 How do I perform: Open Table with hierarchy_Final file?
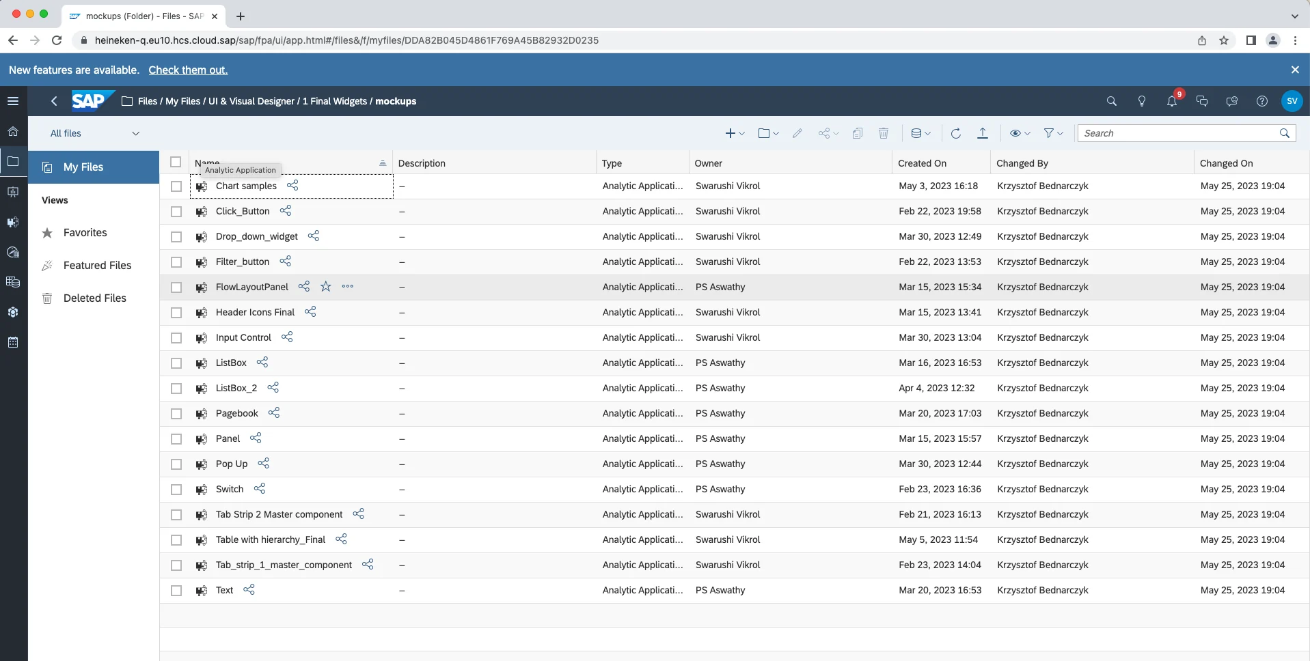271,539
